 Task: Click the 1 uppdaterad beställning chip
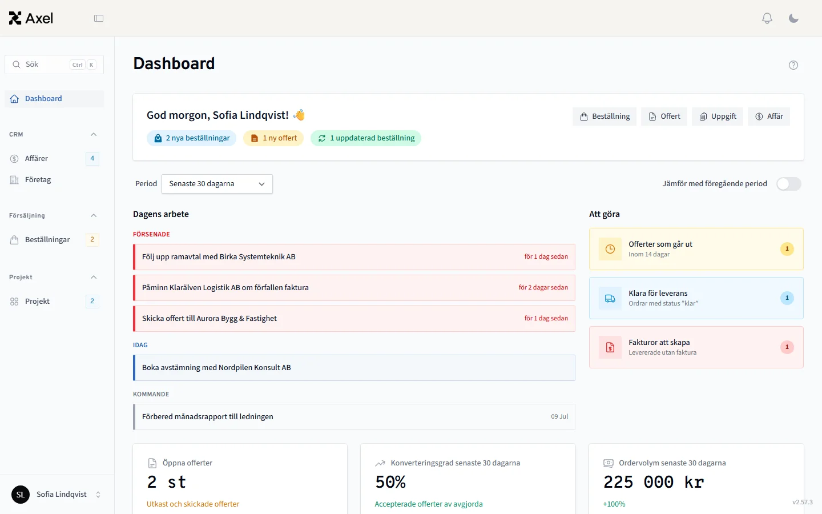[366, 138]
